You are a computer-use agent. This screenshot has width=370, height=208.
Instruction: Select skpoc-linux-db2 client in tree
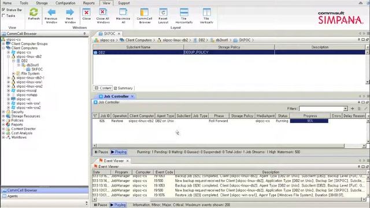pos(29,57)
